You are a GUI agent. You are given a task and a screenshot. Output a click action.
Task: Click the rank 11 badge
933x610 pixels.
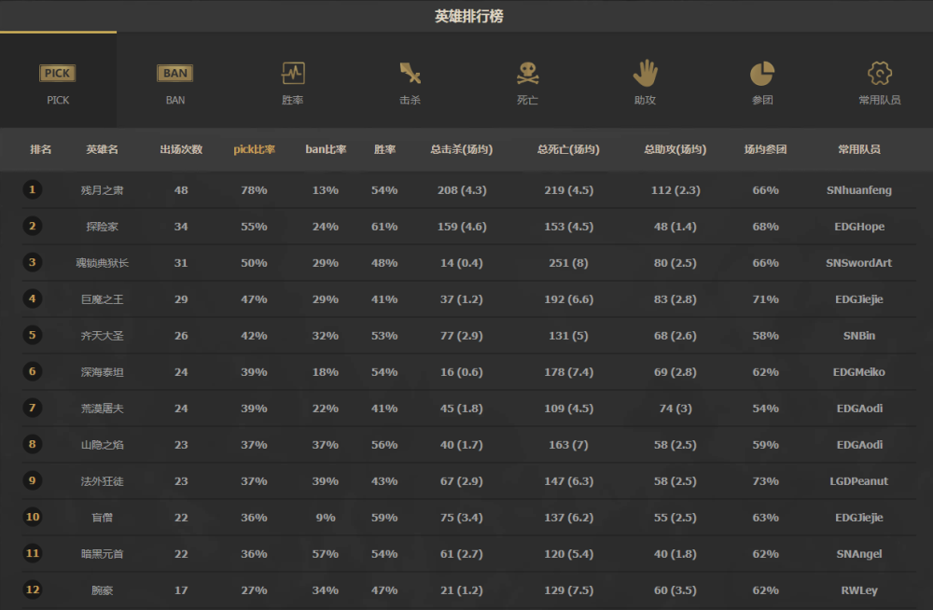coord(32,553)
